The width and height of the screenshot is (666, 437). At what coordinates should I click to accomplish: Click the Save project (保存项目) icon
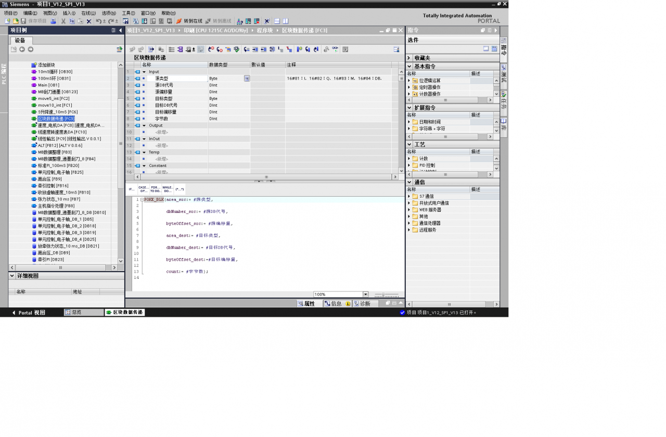tap(33, 21)
